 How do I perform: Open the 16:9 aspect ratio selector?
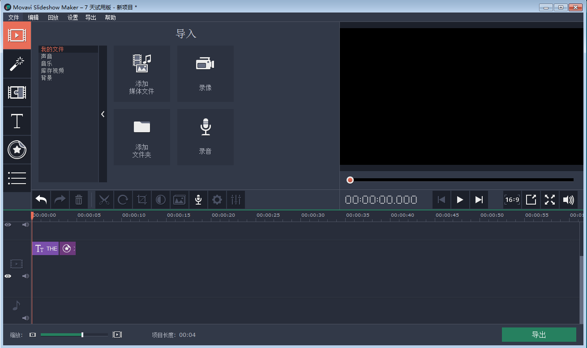[512, 200]
